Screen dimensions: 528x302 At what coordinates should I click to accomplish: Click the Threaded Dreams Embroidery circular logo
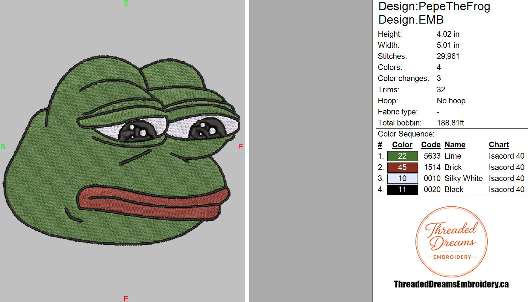[451, 242]
